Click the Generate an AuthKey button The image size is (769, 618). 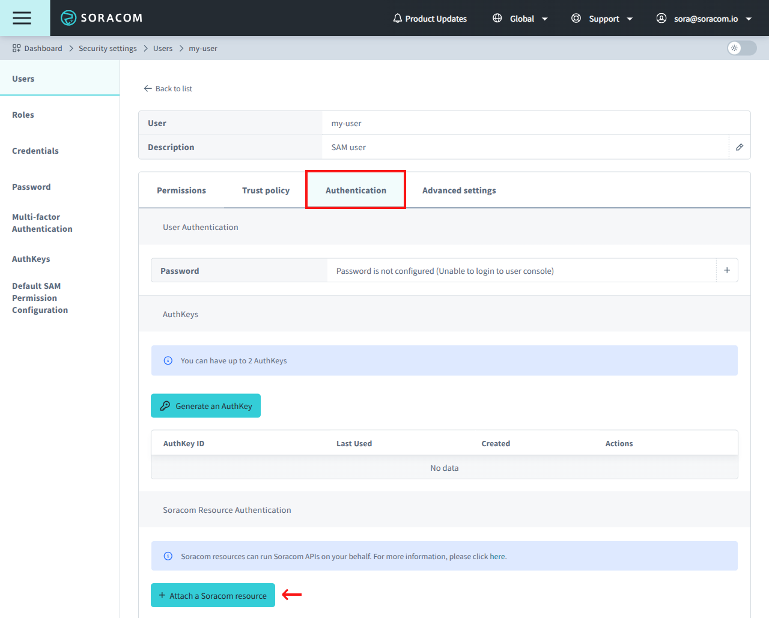[205, 405]
